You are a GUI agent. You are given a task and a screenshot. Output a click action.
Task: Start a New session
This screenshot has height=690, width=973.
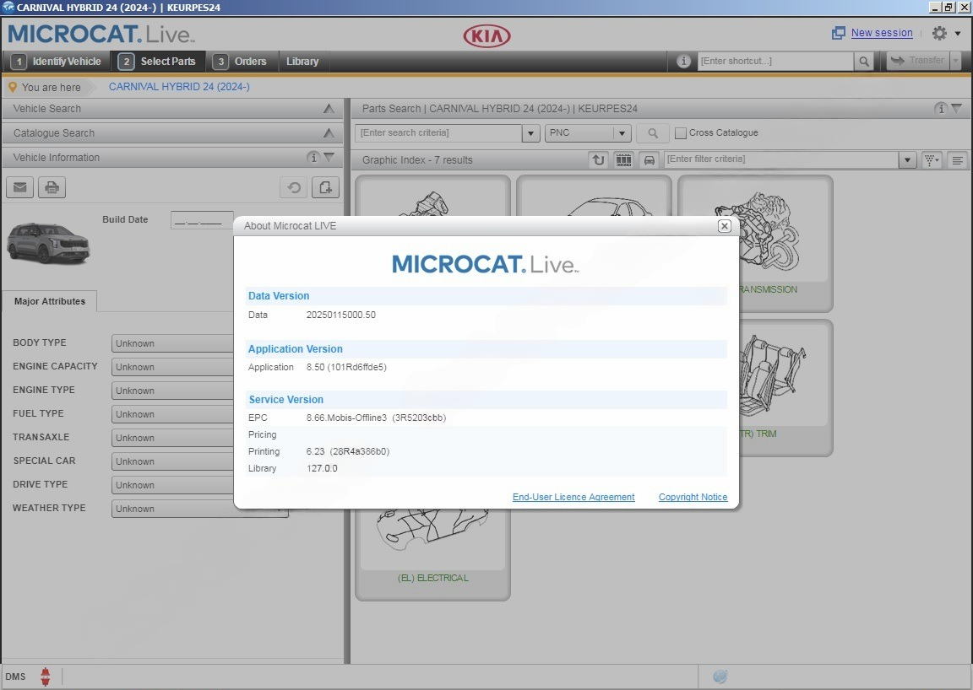882,33
